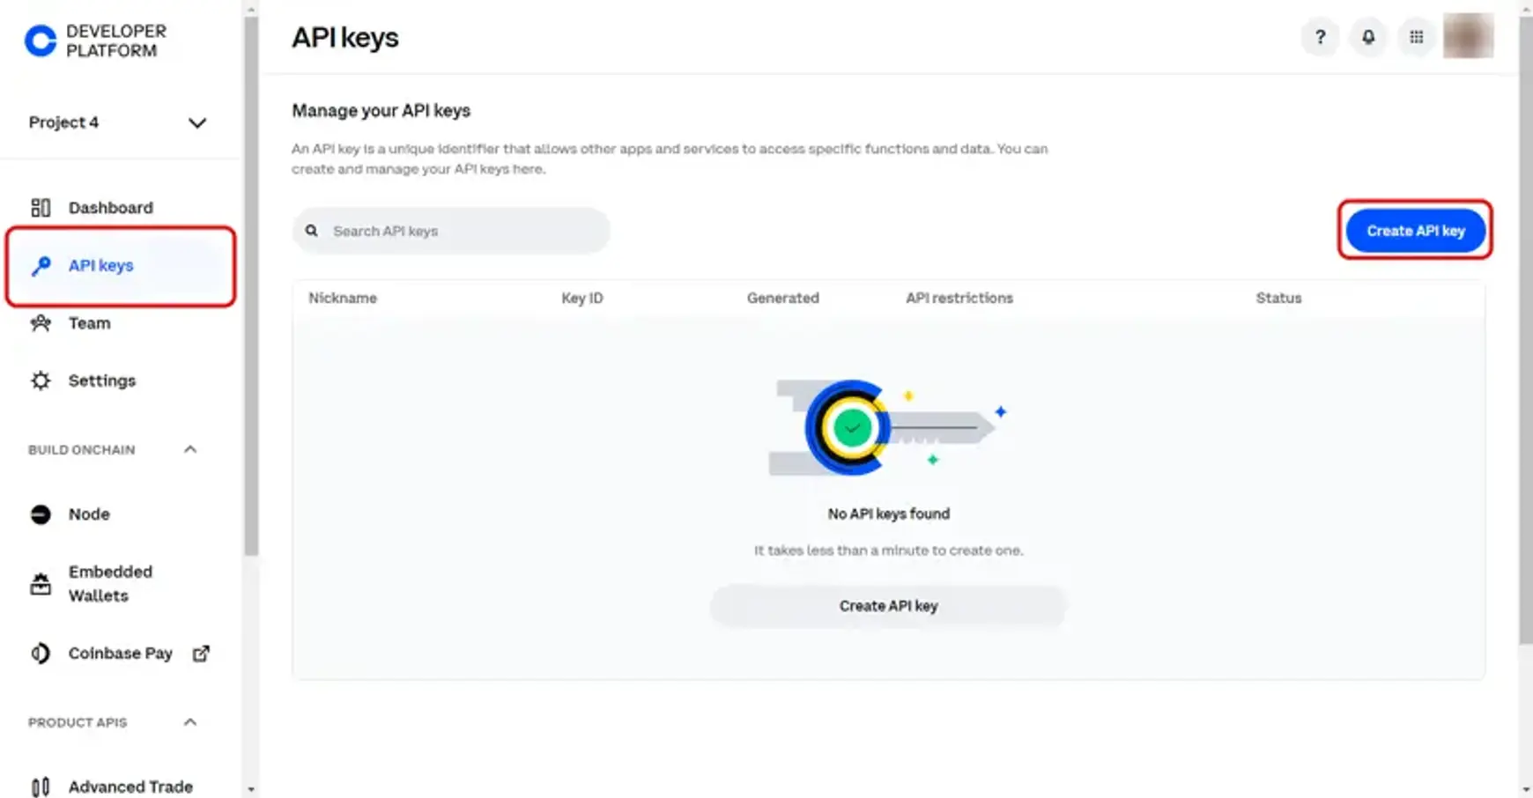Click the Search API keys field

(x=451, y=230)
